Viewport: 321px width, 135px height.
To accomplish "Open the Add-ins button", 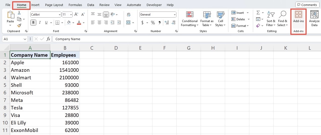I will pos(299,18).
